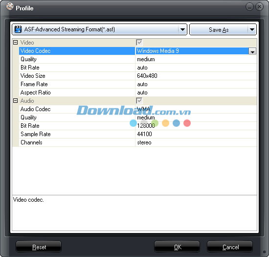Open the Save As dropdown arrow
Viewport: 269px width, 257px height.
(252, 29)
